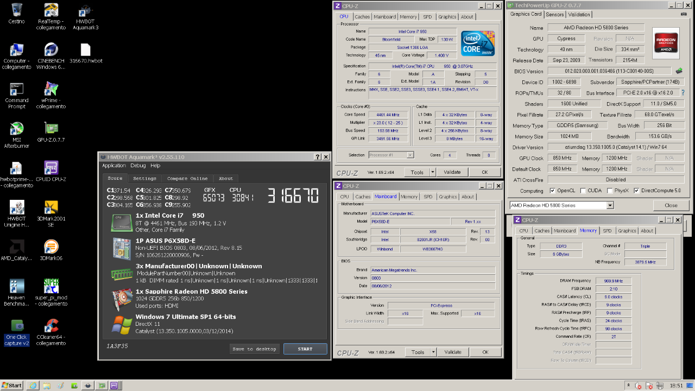The image size is (695, 391).
Task: Open the HWBOT Unigine Heaven desktop icon
Action: coord(17,214)
